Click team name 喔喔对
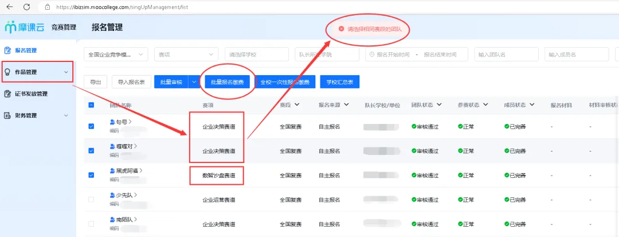The width and height of the screenshot is (619, 237). [124, 146]
